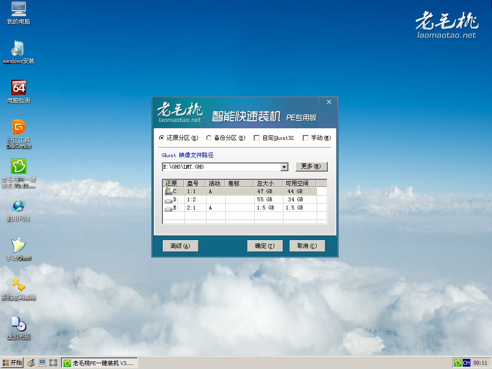
Task: Click the CH language indicator in tray
Action: point(466,363)
